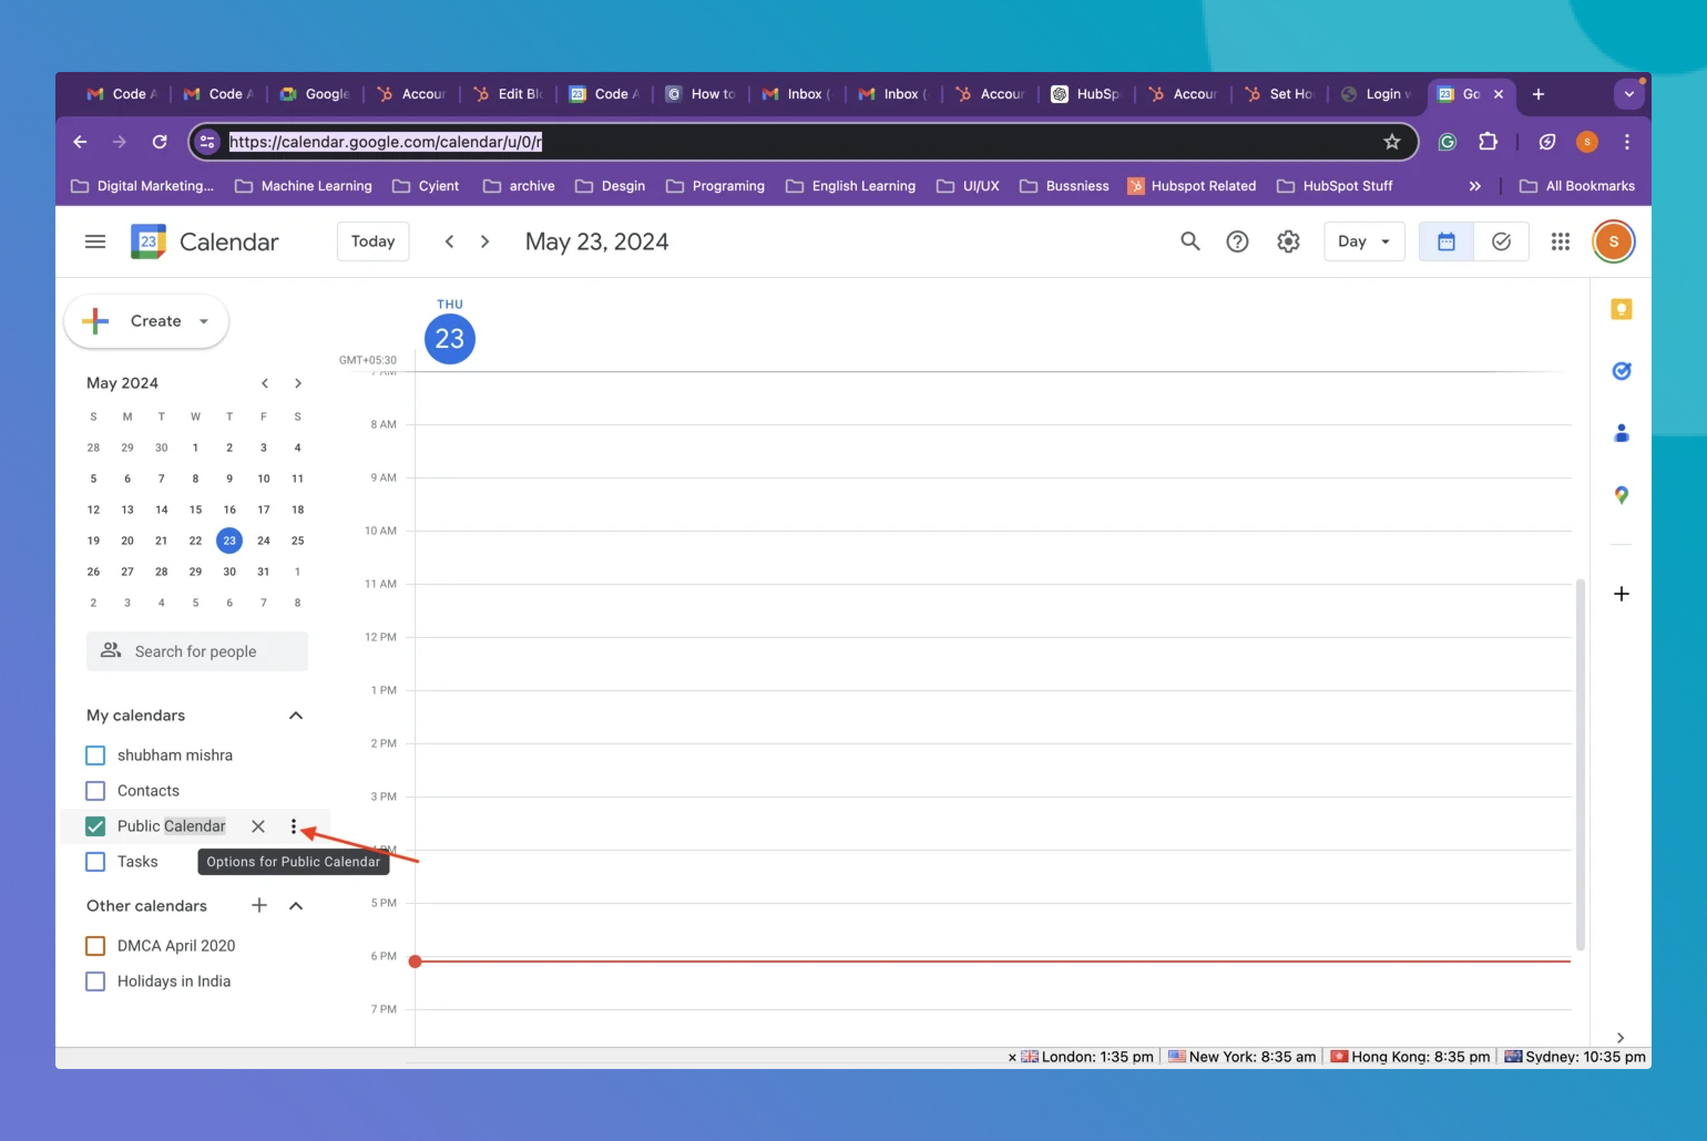Viewport: 1707px width, 1141px height.
Task: Enable the Holidays in India calendar
Action: 95,981
